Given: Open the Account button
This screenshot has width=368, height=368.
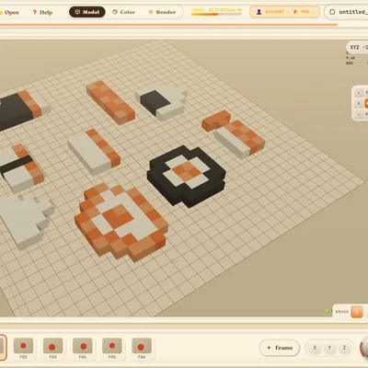Looking at the screenshot, I should point(284,12).
